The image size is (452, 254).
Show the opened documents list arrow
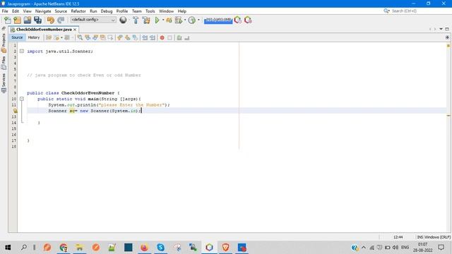click(441, 29)
